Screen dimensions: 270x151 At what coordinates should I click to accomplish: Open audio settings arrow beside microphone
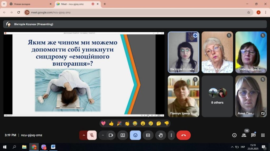pyautogui.click(x=84, y=135)
